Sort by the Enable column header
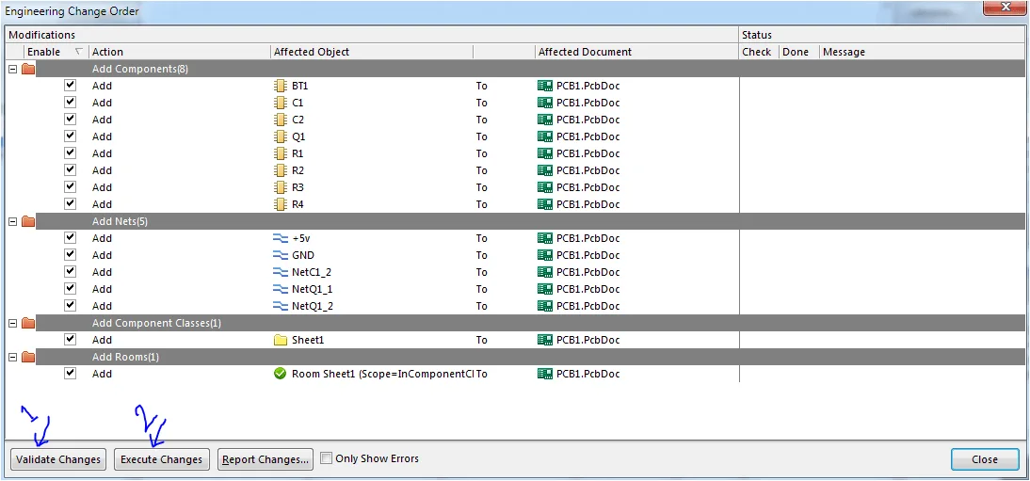Screen dimensions: 1030x481 56,52
